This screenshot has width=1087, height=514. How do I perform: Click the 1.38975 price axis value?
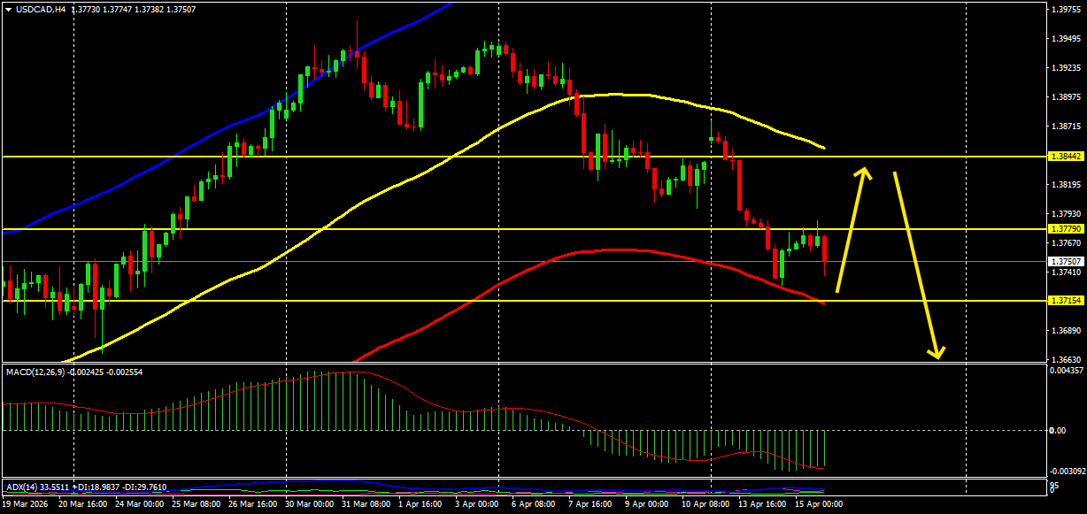coord(1066,97)
